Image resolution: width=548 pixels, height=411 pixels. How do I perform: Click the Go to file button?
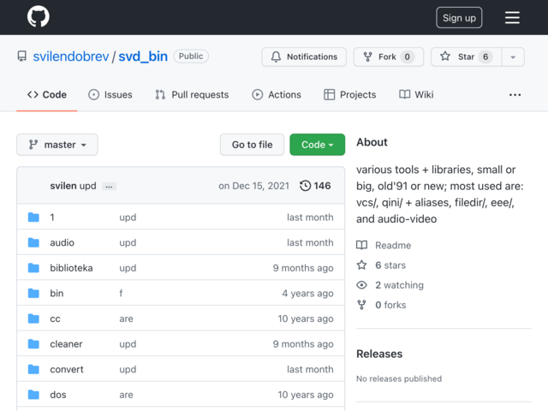click(x=252, y=145)
